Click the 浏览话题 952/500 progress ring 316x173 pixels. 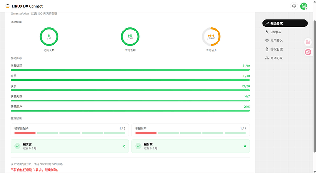click(130, 37)
